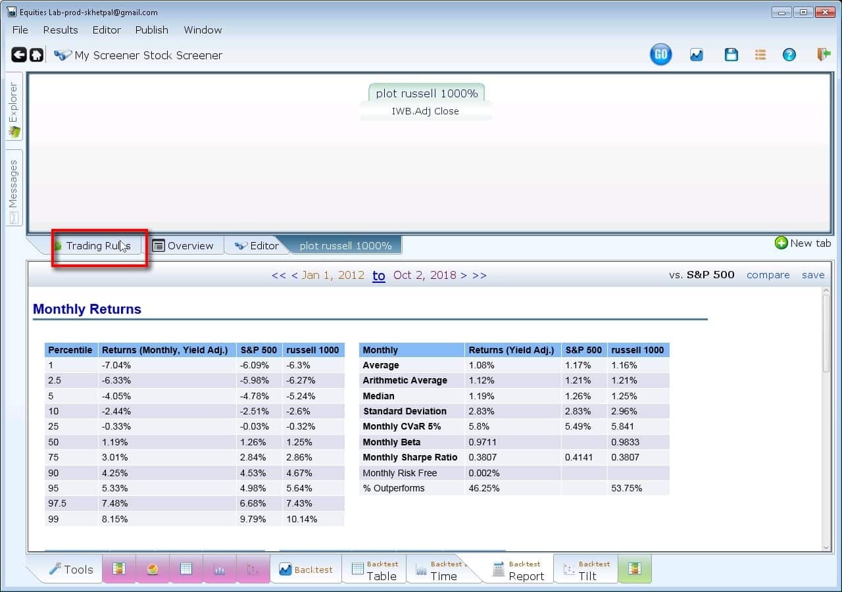Switch to the Trading Rules tab

click(x=97, y=245)
